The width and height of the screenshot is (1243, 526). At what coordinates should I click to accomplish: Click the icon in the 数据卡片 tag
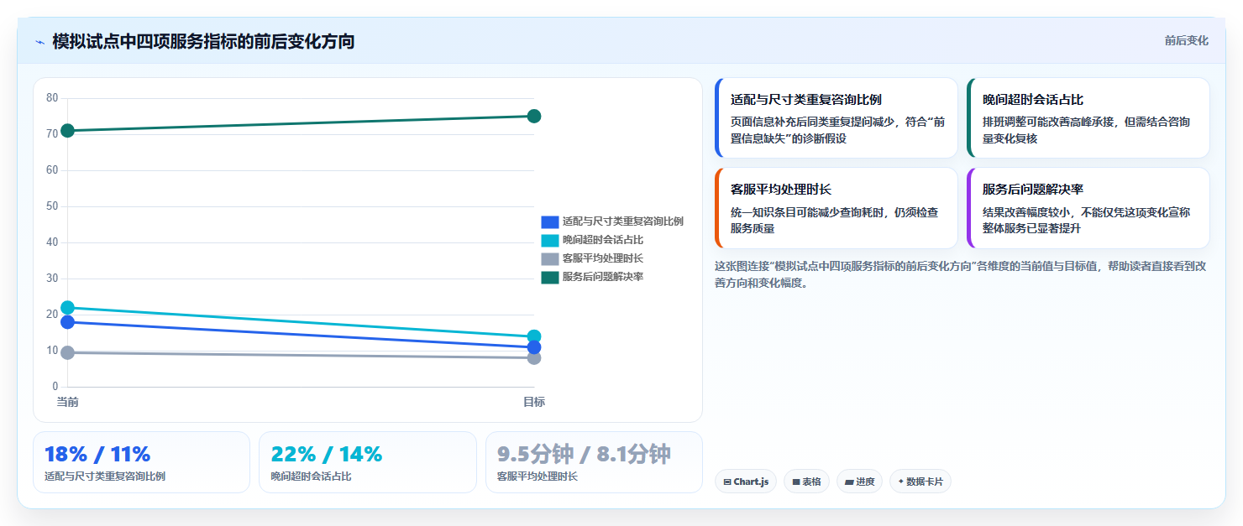900,482
